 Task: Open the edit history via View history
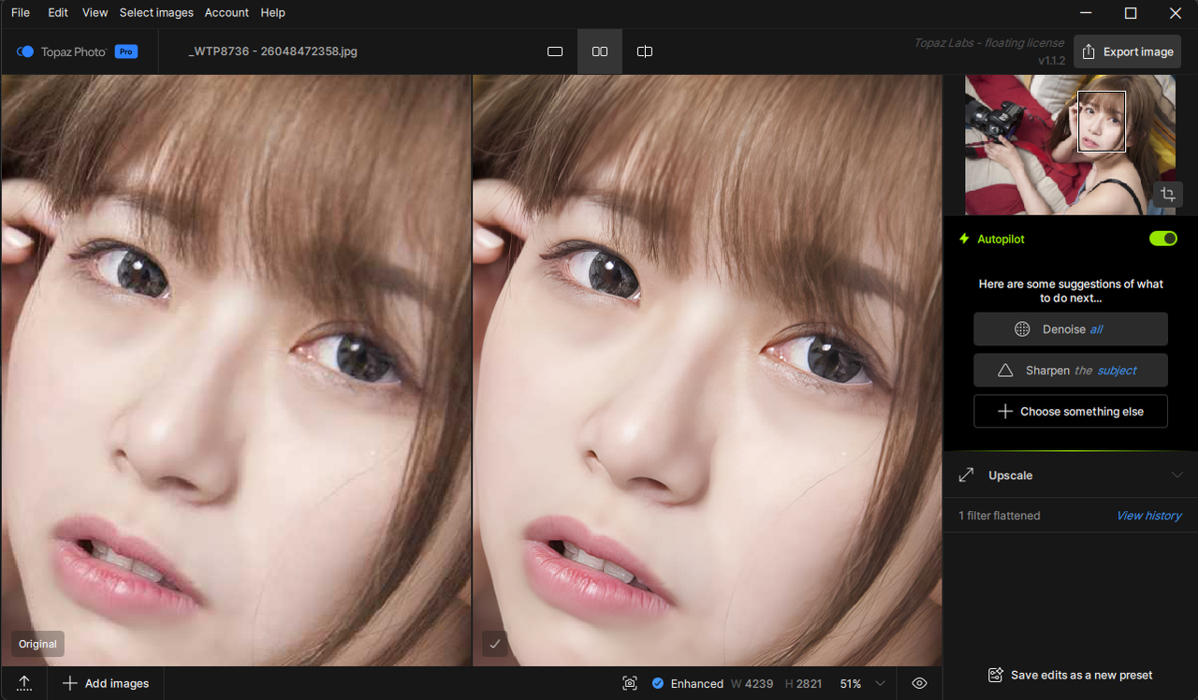1148,516
